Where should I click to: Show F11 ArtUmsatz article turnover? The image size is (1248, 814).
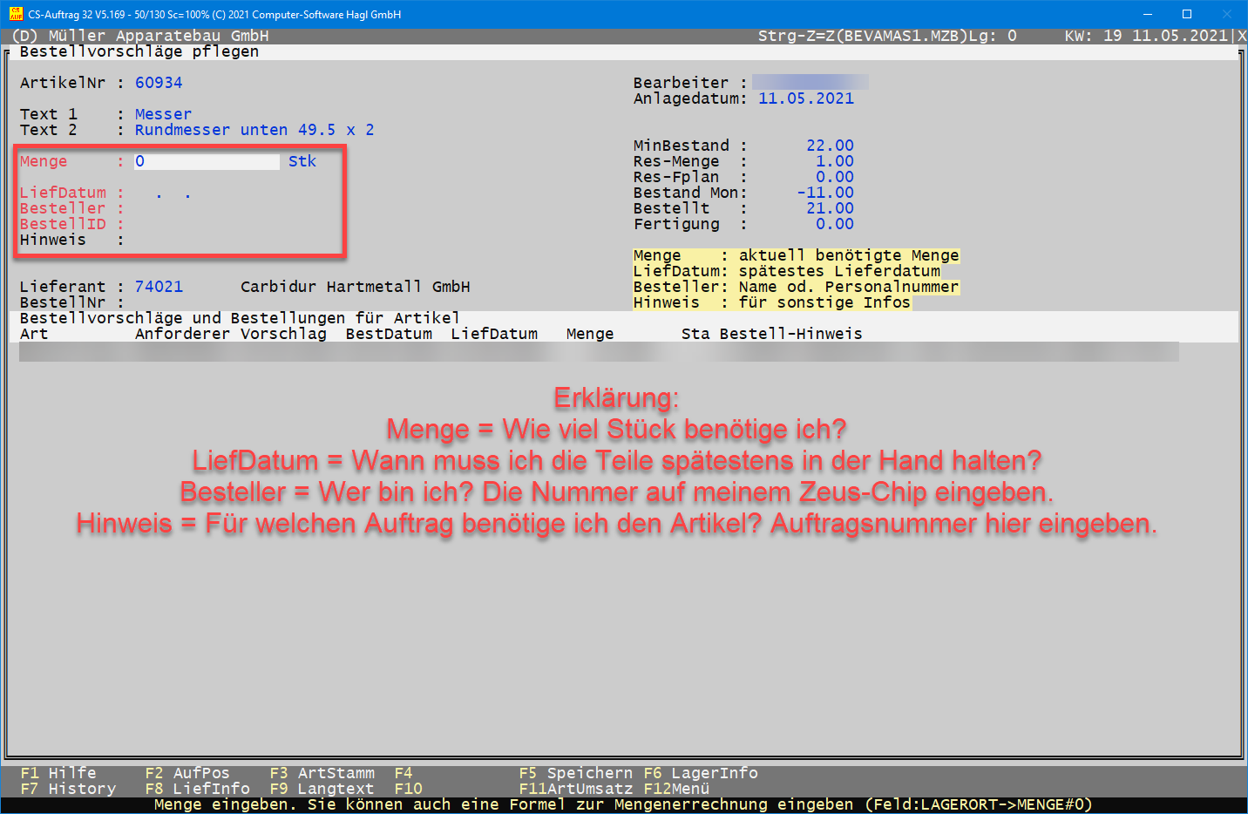pyautogui.click(x=575, y=789)
